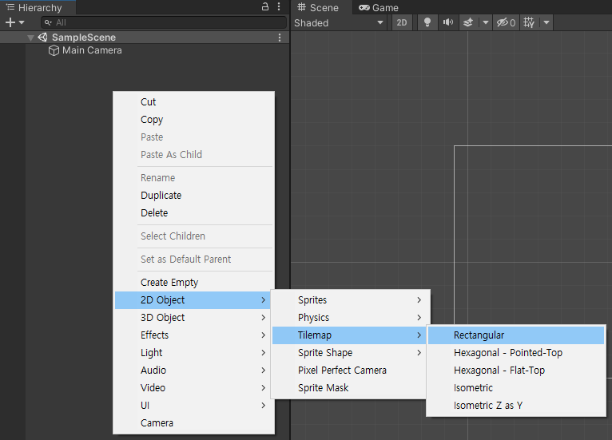Choose Copy from the context menu
Screen dimensions: 612x440
[193, 119]
